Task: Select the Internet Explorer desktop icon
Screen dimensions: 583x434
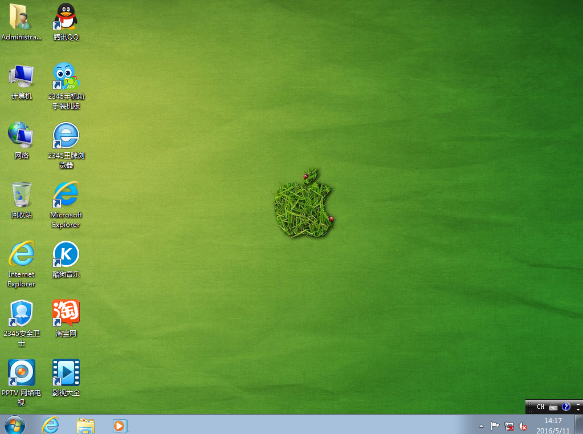Action: pyautogui.click(x=21, y=264)
